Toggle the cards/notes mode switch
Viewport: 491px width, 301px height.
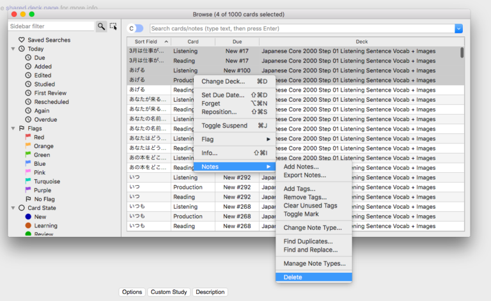136,28
